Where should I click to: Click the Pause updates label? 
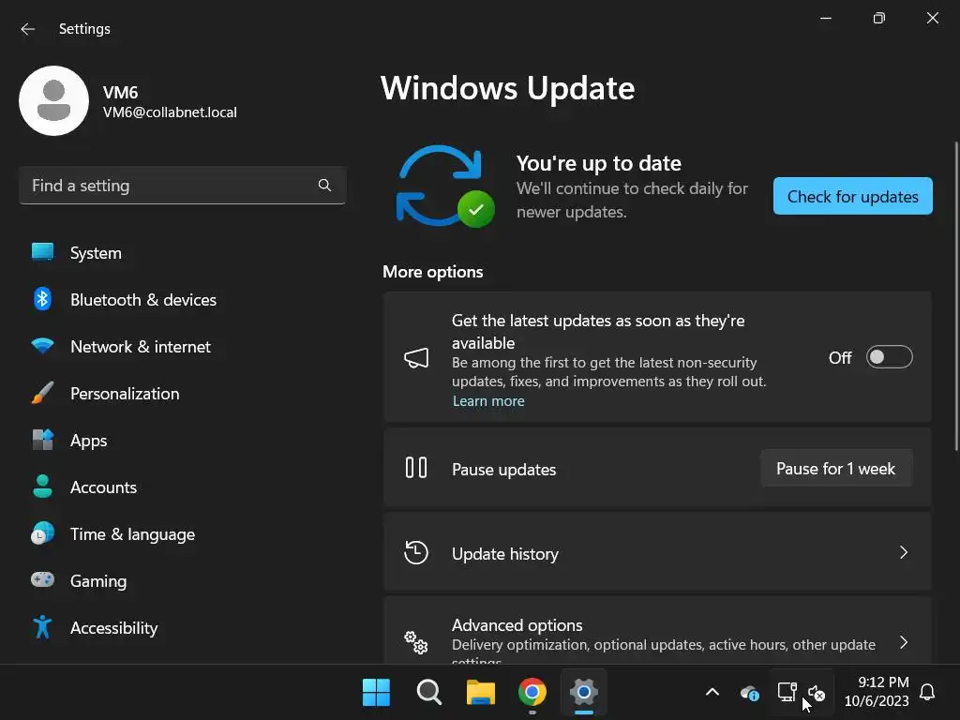coord(503,469)
